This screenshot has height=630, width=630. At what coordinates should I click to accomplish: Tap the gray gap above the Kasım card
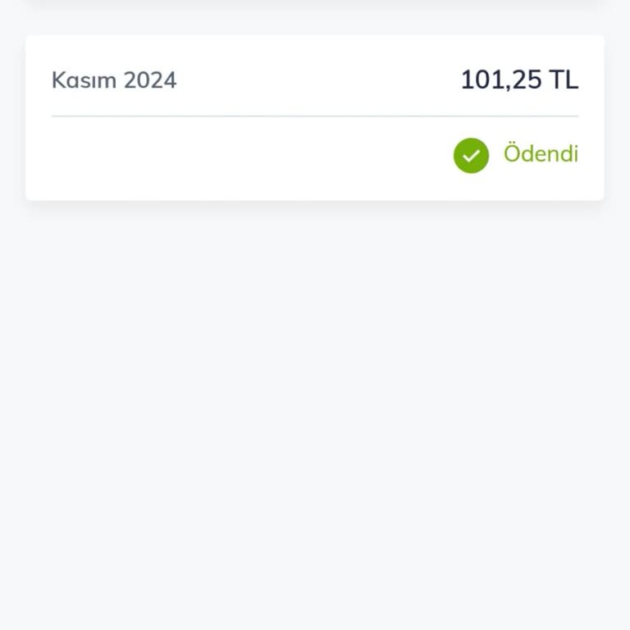pos(314,23)
